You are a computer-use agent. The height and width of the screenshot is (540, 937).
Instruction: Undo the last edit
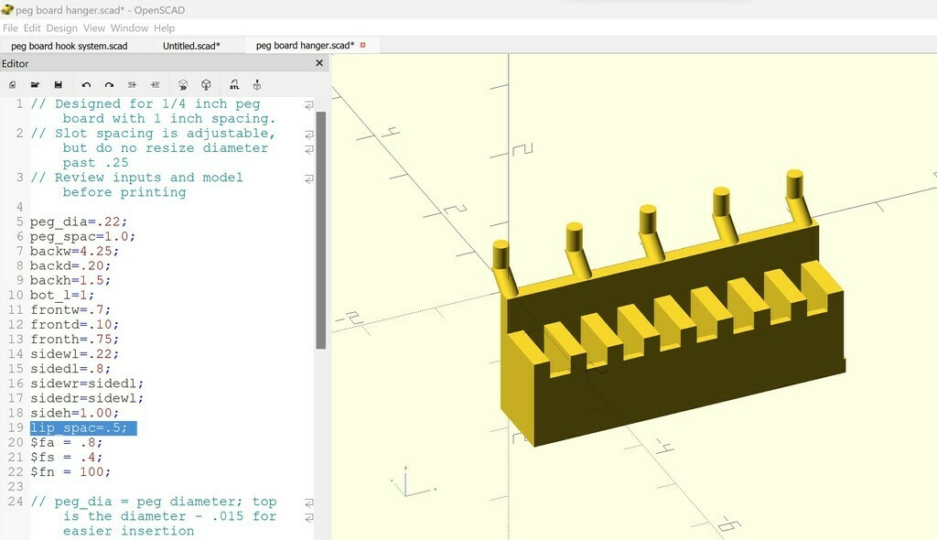[x=86, y=84]
